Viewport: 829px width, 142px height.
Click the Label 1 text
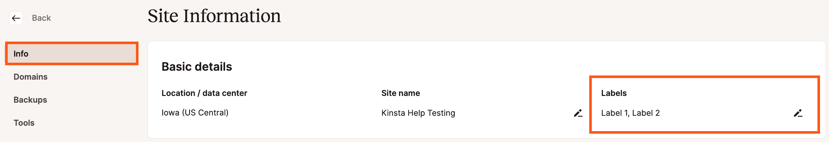614,113
